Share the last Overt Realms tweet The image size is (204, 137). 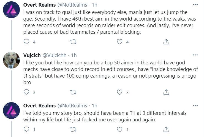pyautogui.click(x=166, y=129)
